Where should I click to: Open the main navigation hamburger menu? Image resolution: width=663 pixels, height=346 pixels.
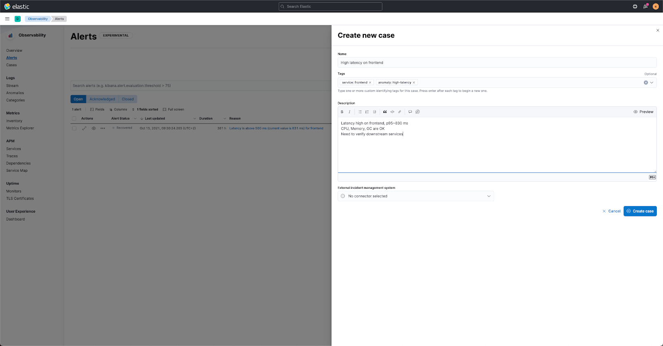pyautogui.click(x=7, y=19)
